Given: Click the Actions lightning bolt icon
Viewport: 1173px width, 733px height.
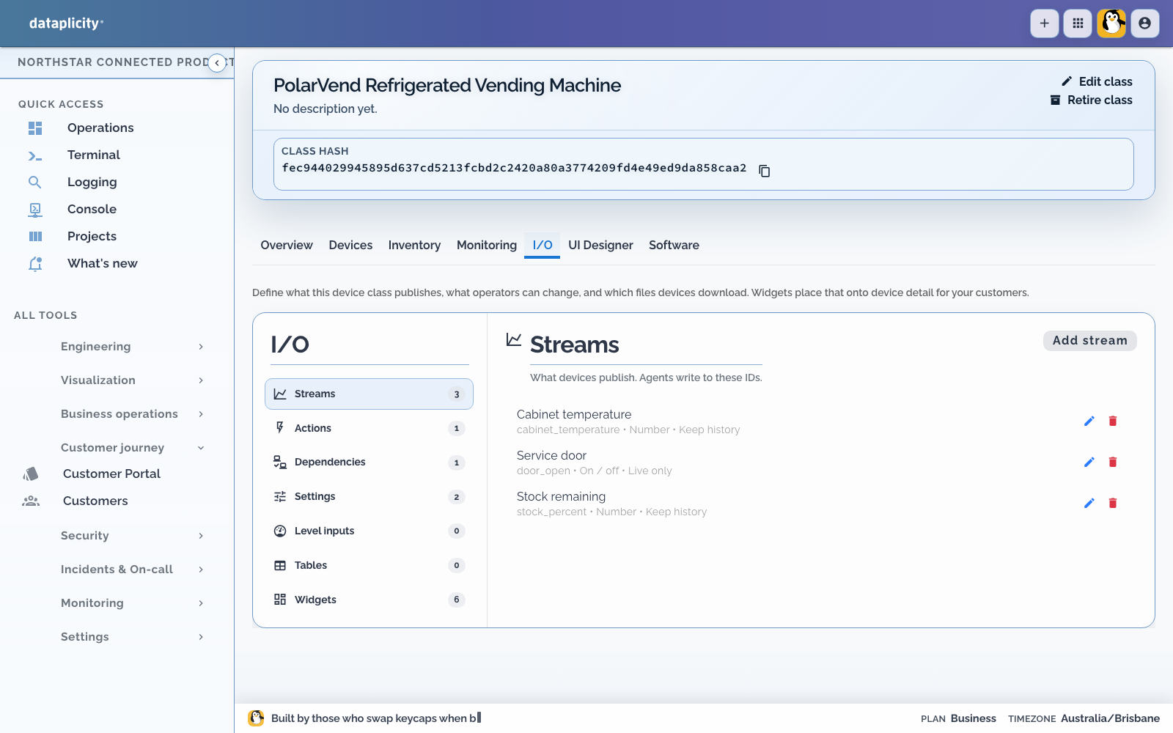Looking at the screenshot, I should (x=280, y=428).
